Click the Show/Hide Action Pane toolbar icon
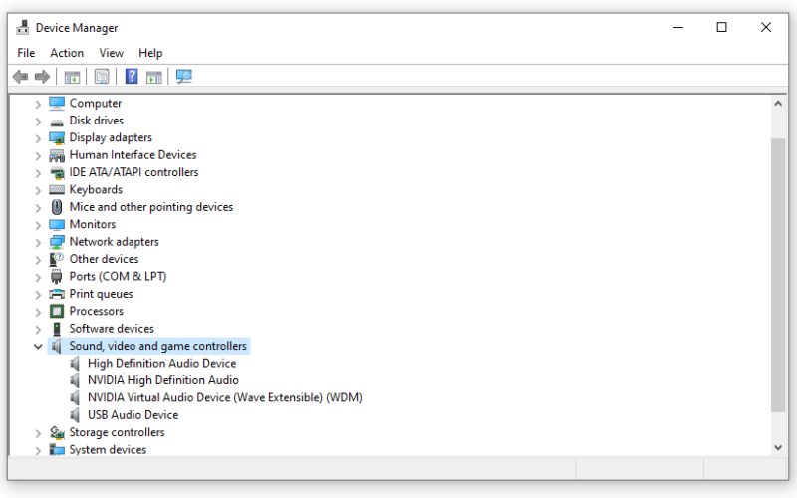 coord(154,78)
